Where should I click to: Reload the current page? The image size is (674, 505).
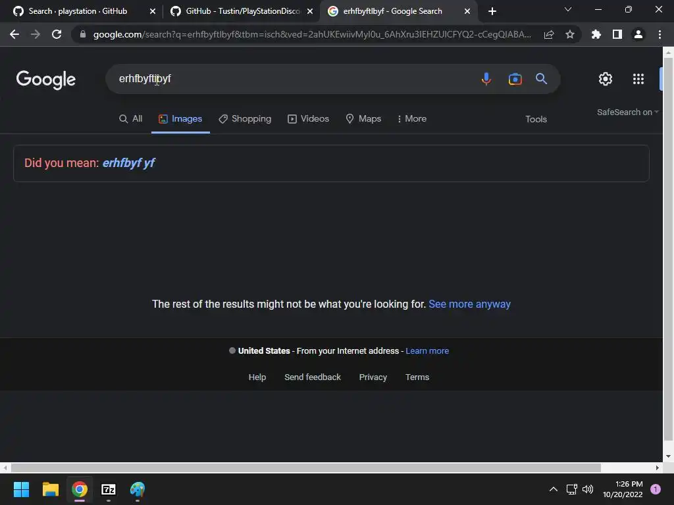click(x=57, y=34)
